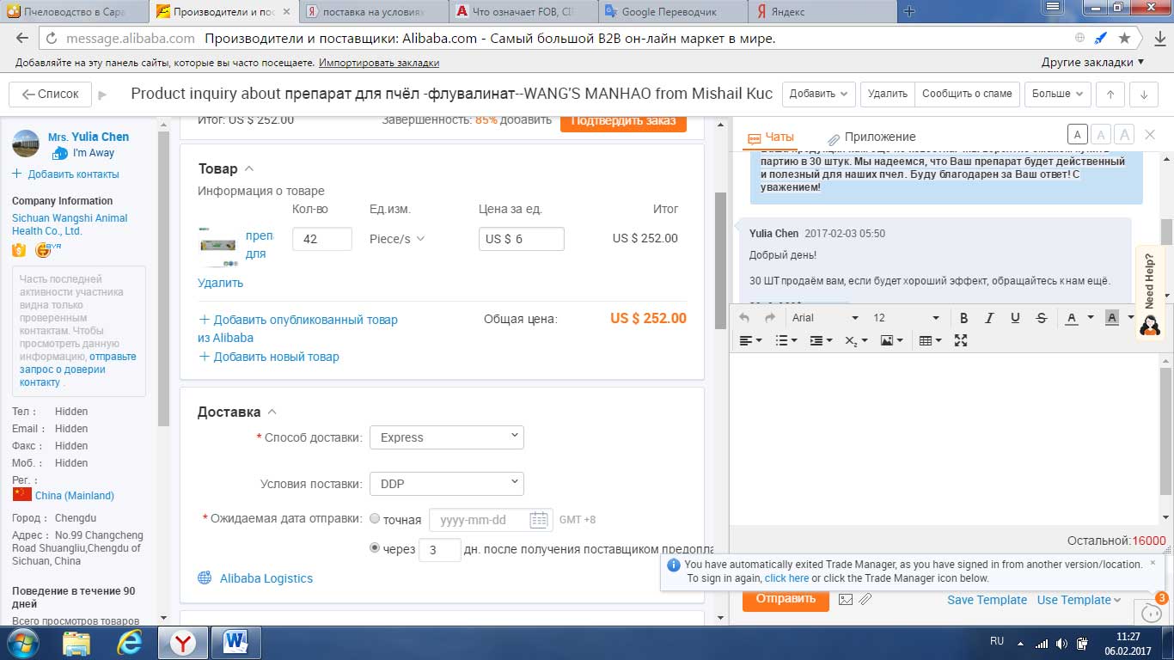Click the quantity field showing 42
The image size is (1174, 660).
click(321, 239)
